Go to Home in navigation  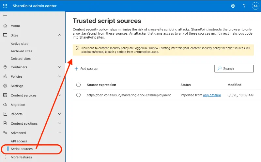coord(15,26)
